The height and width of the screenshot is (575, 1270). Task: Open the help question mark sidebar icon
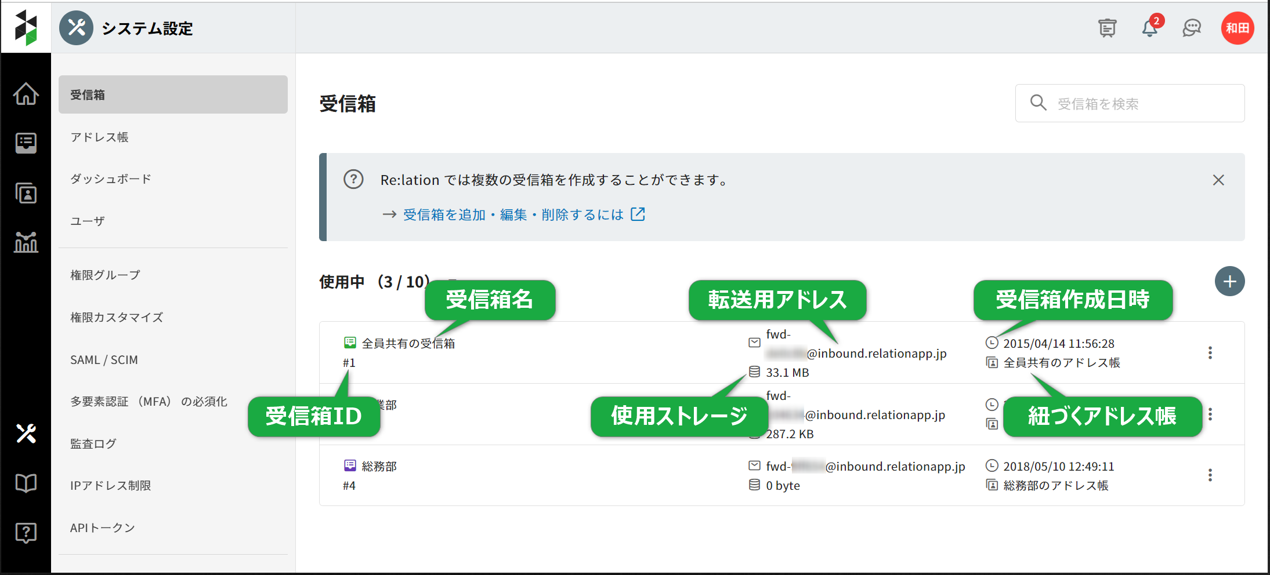point(26,532)
